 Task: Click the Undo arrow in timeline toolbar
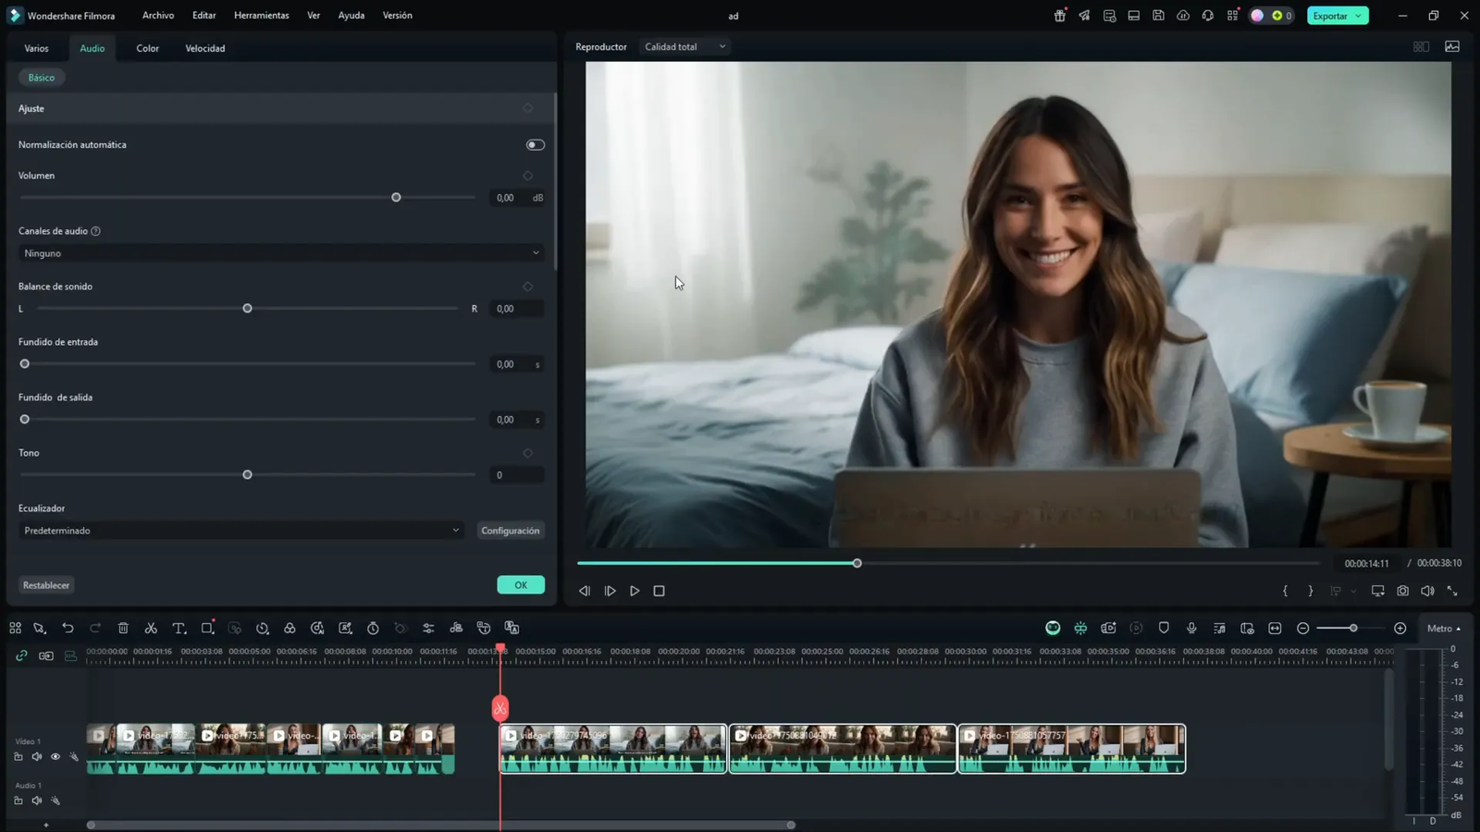tap(68, 628)
